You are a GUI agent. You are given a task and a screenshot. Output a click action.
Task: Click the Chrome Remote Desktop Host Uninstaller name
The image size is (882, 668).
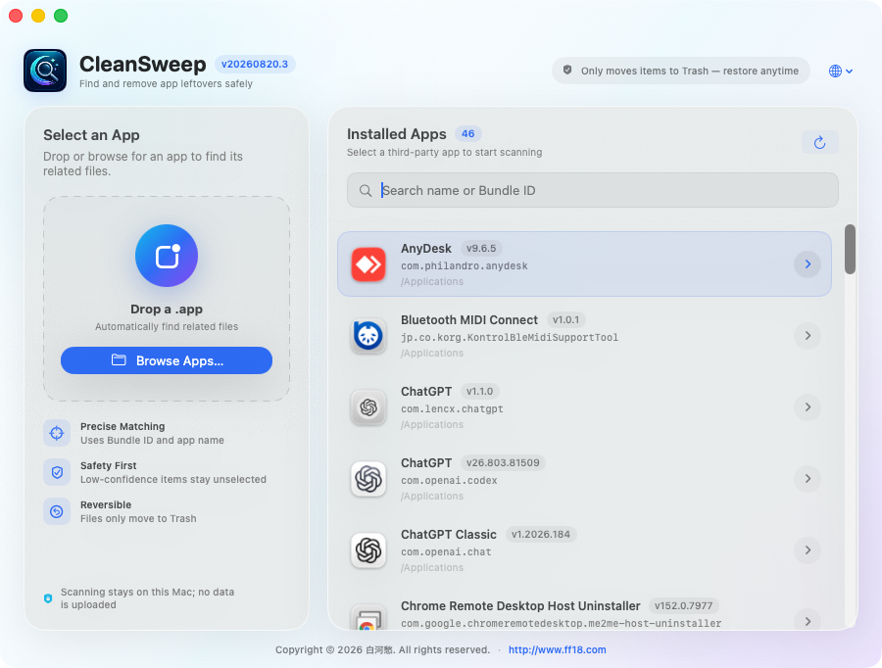(520, 605)
